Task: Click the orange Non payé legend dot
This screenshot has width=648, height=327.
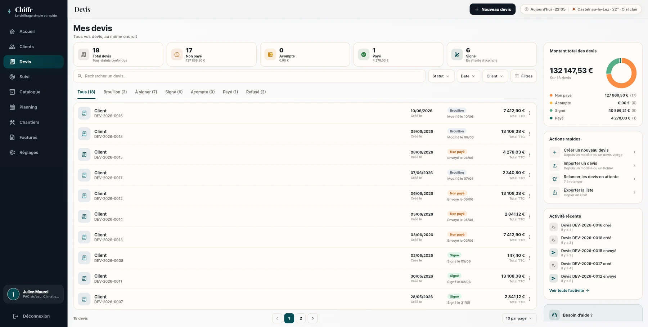Action: click(551, 95)
